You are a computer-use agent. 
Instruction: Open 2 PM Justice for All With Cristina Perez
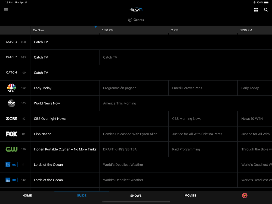(203, 134)
